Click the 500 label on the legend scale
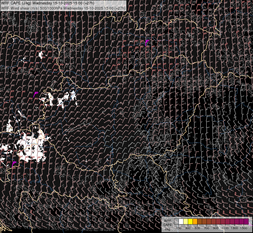 pos(197,228)
